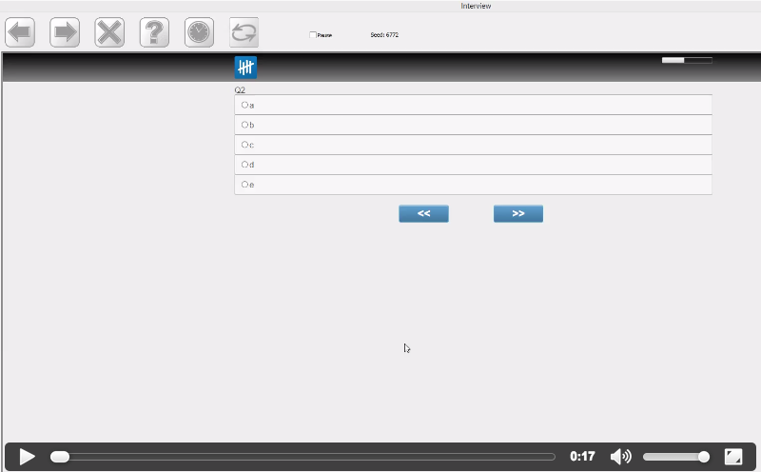Viewport: 761px width, 472px height.
Task: Select radio option c
Action: 244,145
